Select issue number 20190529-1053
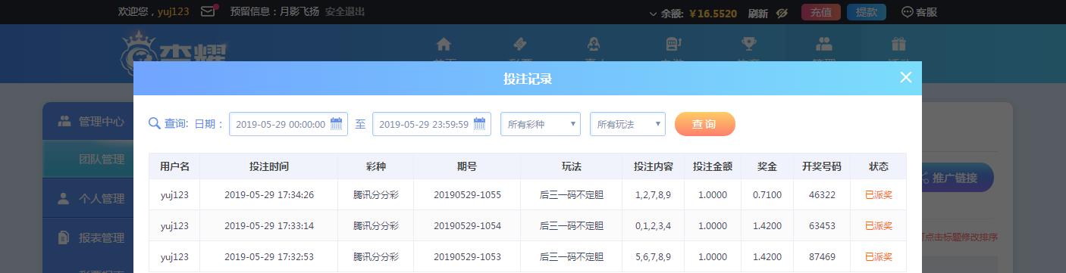This screenshot has width=1066, height=273. 467,257
